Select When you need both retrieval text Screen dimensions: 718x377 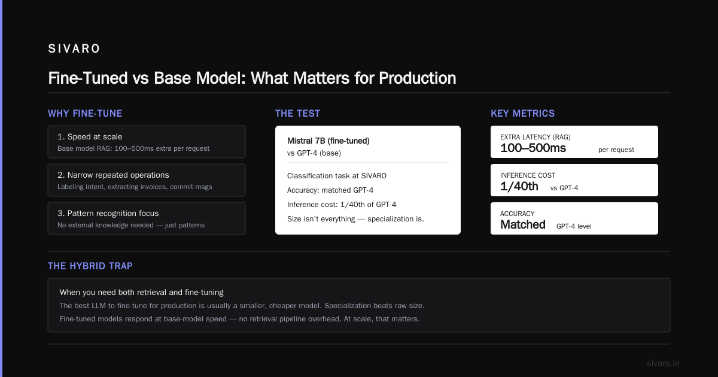(x=142, y=293)
